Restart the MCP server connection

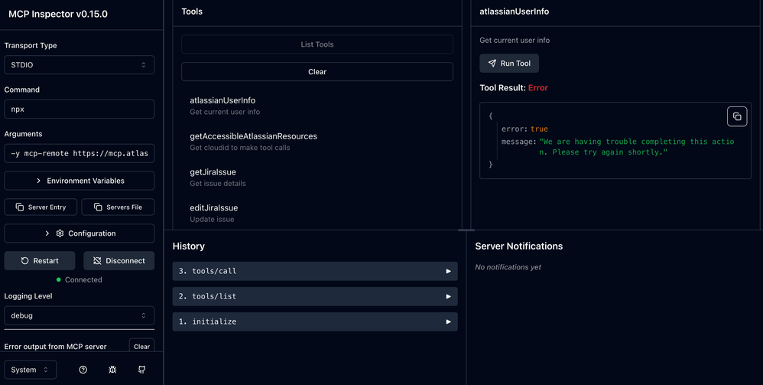tap(40, 261)
